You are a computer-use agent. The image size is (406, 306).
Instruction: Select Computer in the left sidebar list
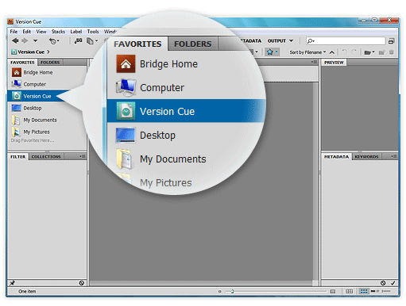[47, 84]
